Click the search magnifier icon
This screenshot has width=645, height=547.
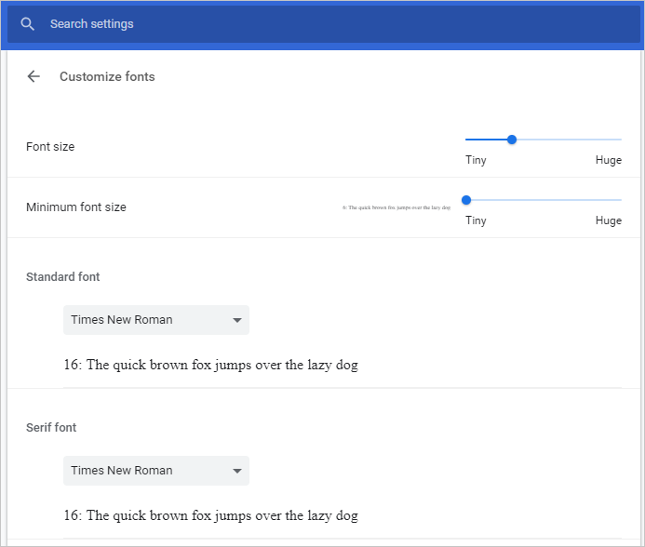tap(28, 24)
